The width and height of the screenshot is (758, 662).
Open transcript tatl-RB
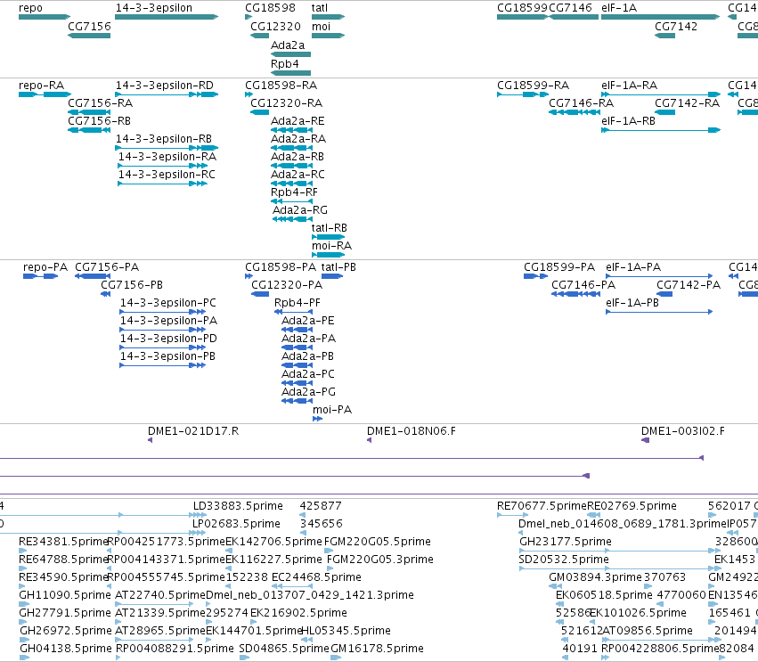pos(330,228)
